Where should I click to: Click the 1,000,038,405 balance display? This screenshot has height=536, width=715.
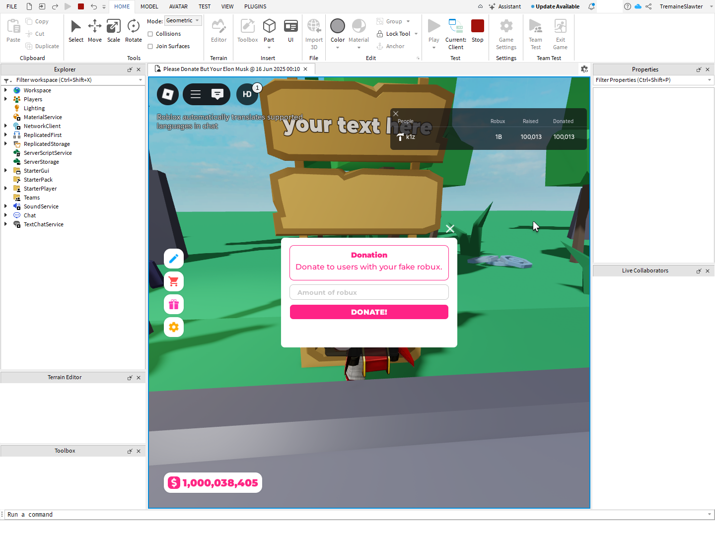[x=213, y=483]
